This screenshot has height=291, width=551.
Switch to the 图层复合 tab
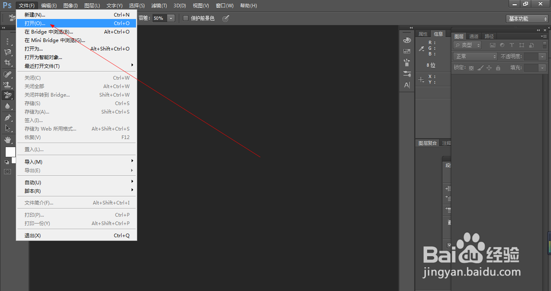[427, 143]
